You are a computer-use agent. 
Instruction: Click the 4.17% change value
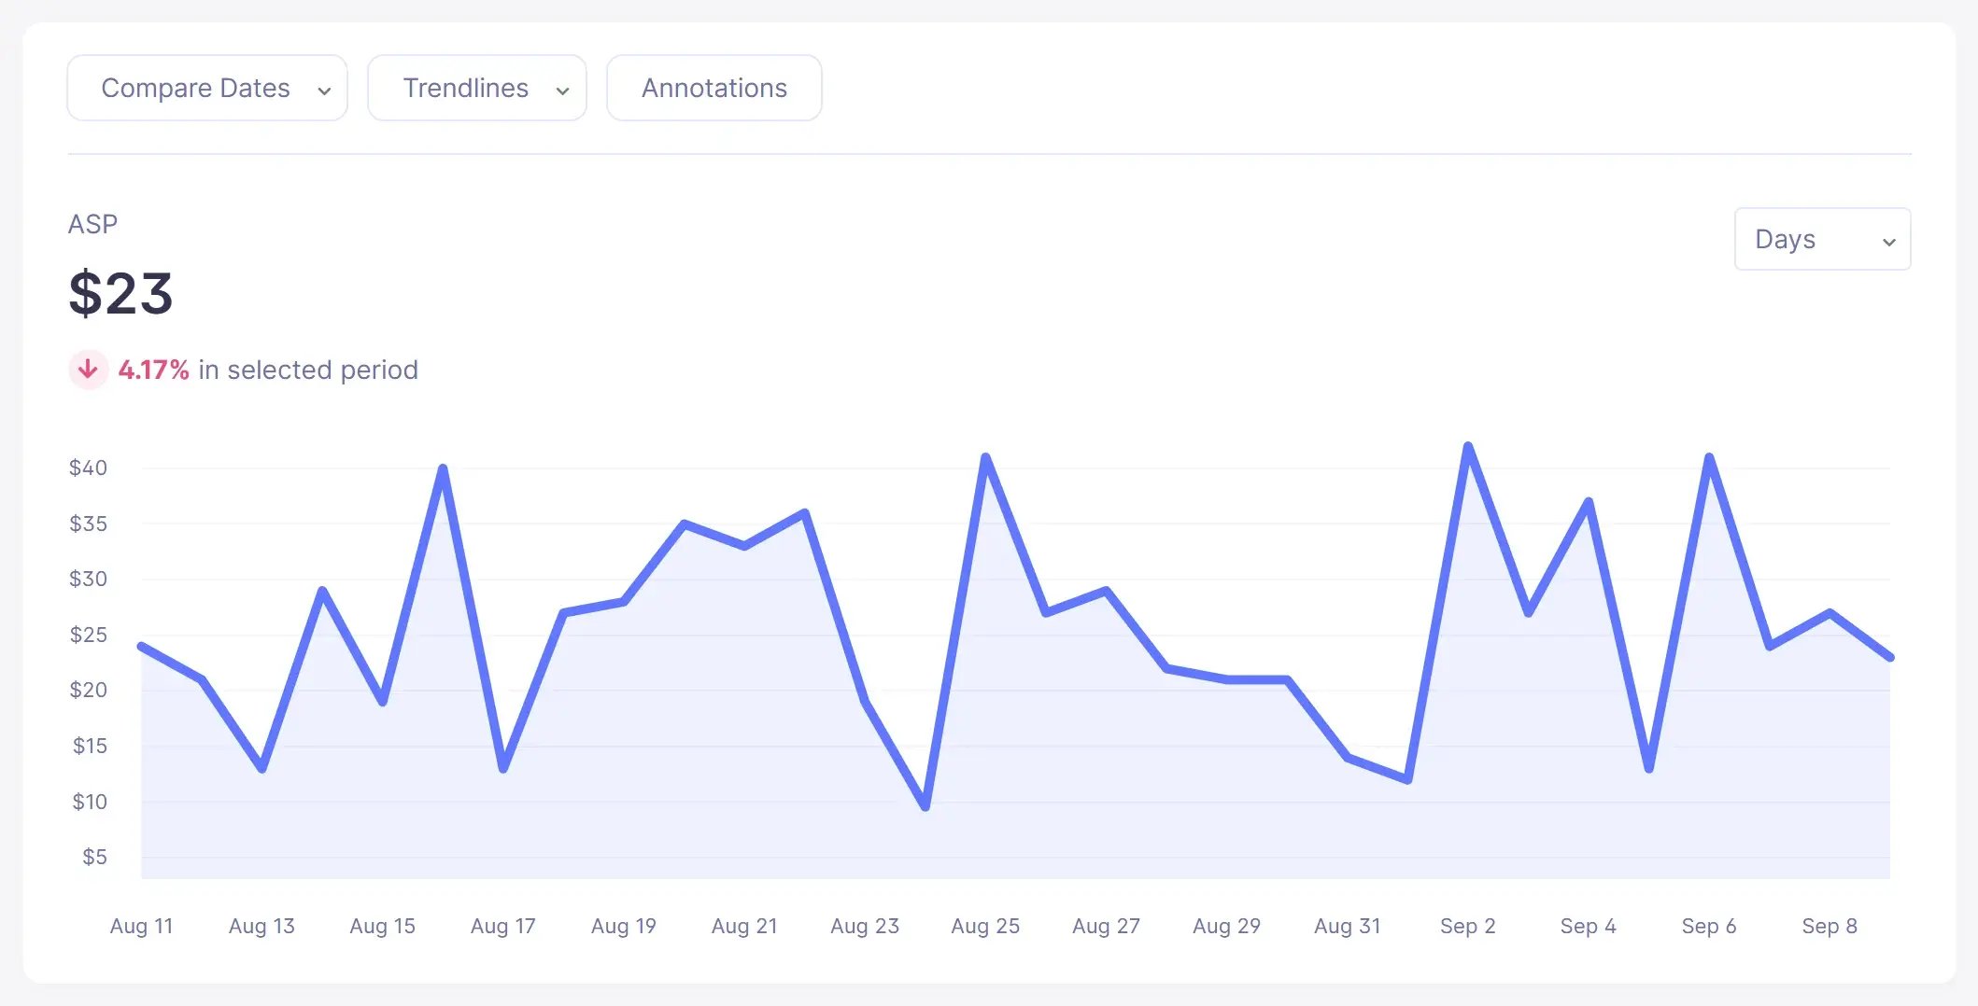point(153,370)
